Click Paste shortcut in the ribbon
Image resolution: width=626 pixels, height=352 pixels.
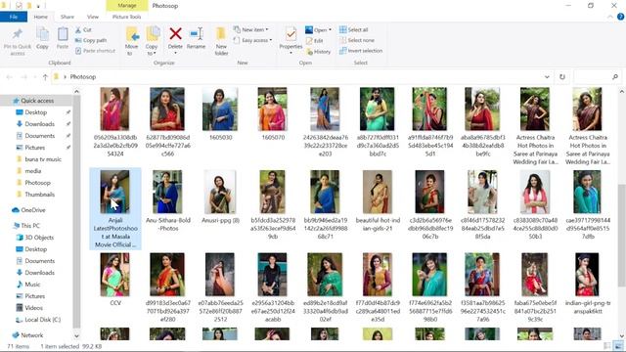(95, 51)
